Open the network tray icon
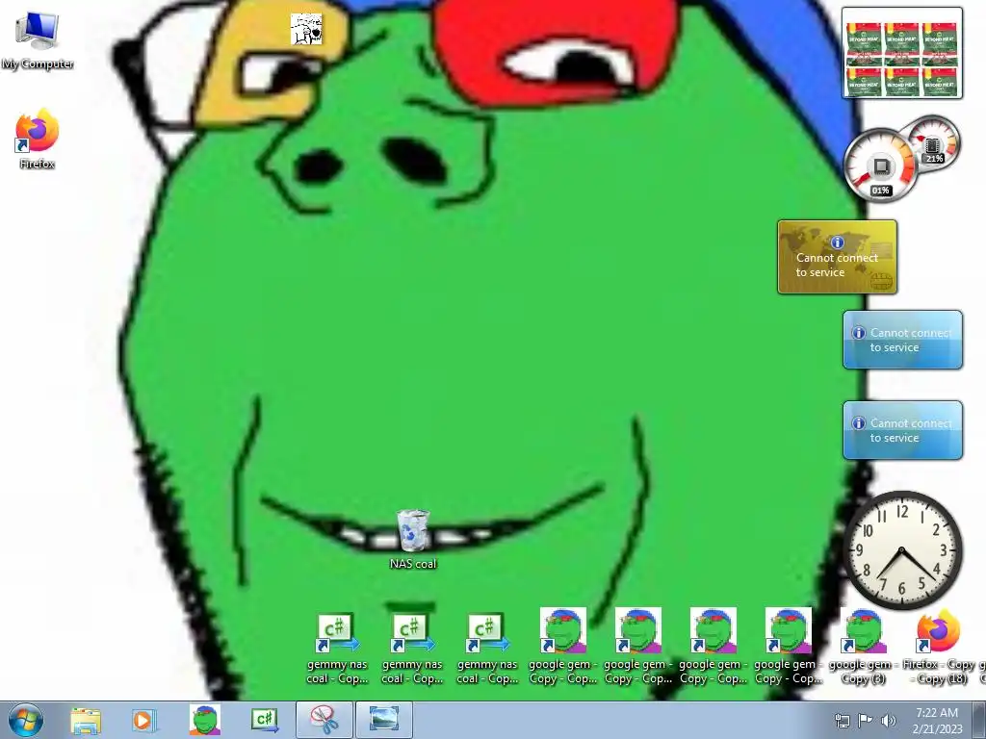Image resolution: width=986 pixels, height=739 pixels. [x=842, y=721]
